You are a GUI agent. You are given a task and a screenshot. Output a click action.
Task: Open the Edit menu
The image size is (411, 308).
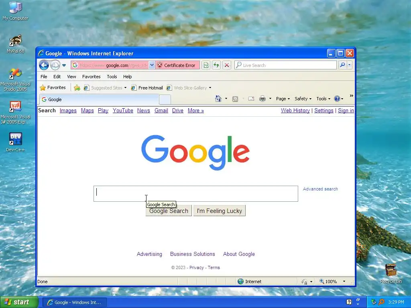click(x=57, y=77)
